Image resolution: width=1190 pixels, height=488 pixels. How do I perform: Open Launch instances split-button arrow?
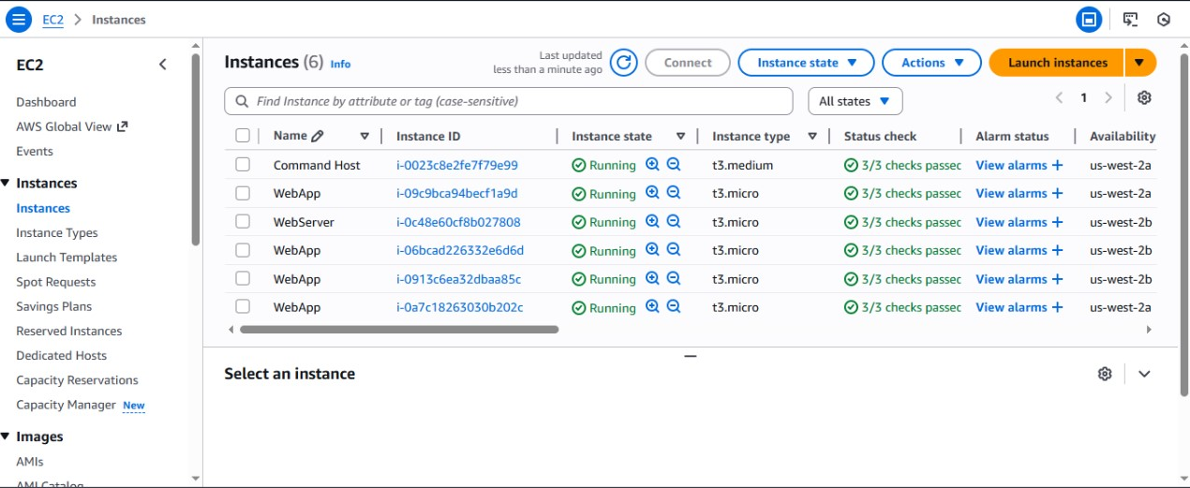(1140, 63)
